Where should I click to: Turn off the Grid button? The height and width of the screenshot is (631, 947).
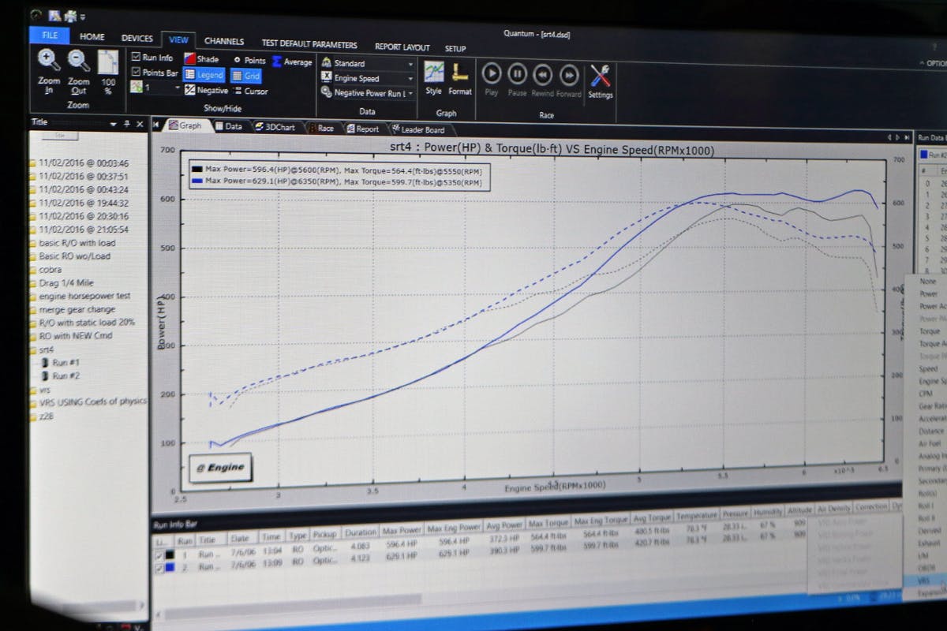pos(245,76)
